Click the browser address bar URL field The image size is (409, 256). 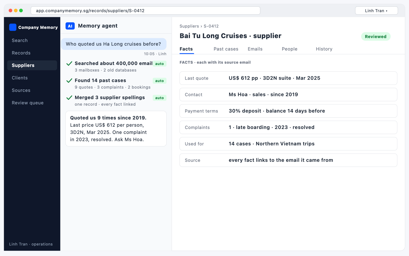tap(145, 10)
